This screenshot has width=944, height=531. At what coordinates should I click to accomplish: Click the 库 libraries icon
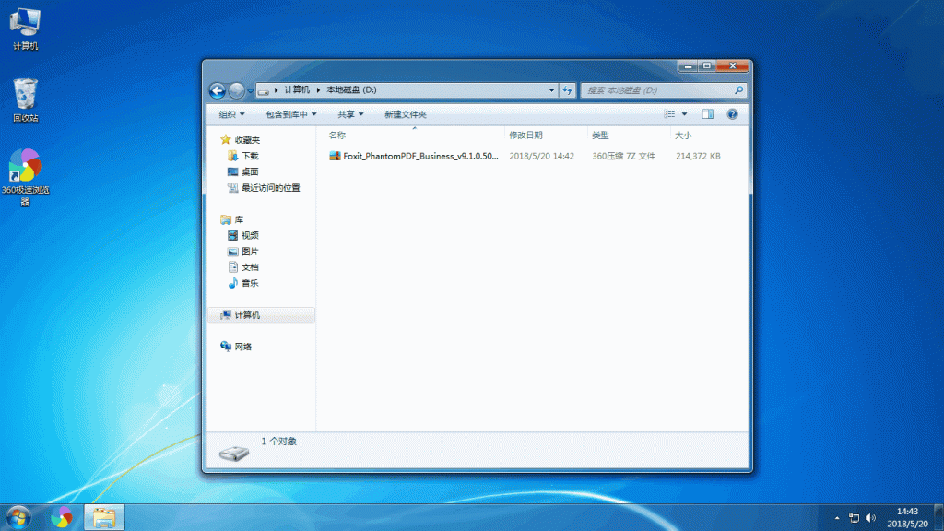tap(226, 219)
